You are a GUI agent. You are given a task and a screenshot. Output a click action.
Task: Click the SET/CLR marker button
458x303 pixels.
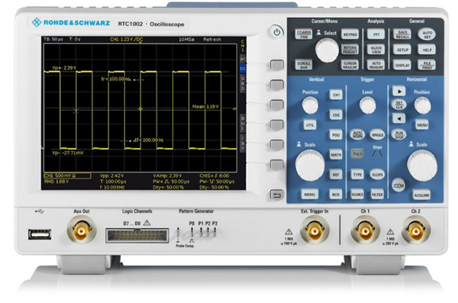(399, 105)
